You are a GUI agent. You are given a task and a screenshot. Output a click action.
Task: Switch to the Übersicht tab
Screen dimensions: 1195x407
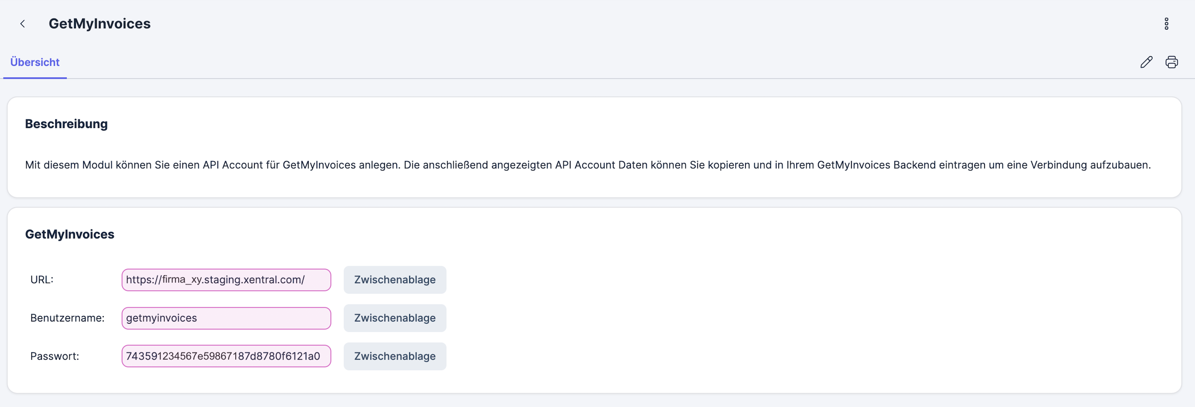tap(35, 62)
